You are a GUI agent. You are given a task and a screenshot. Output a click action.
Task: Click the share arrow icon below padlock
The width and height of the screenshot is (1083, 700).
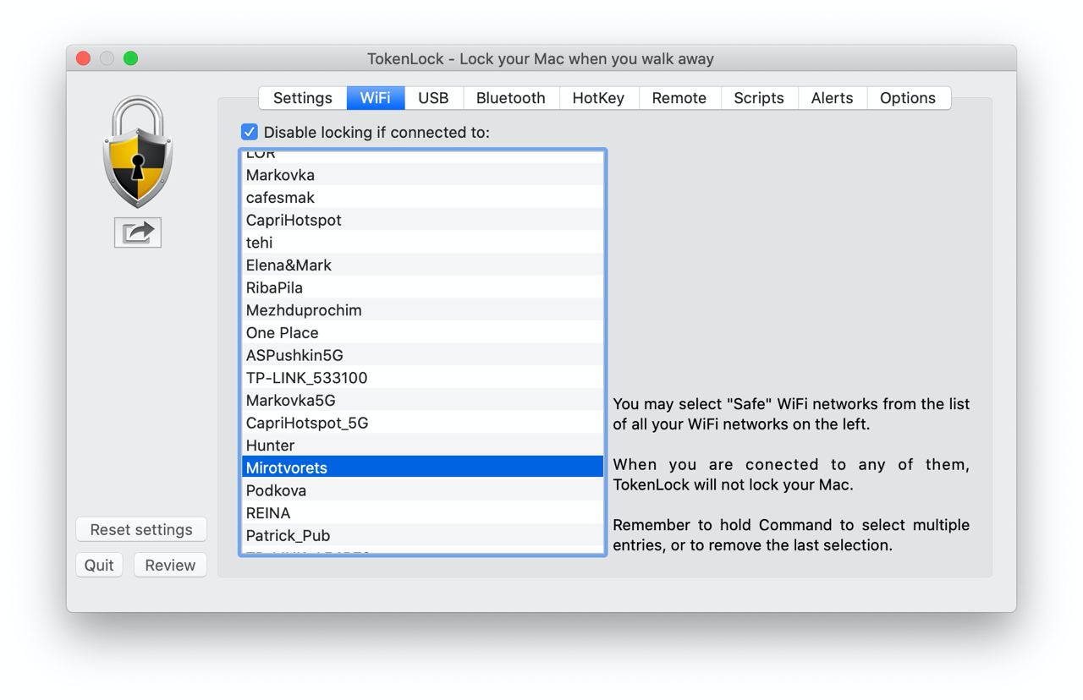pos(138,232)
